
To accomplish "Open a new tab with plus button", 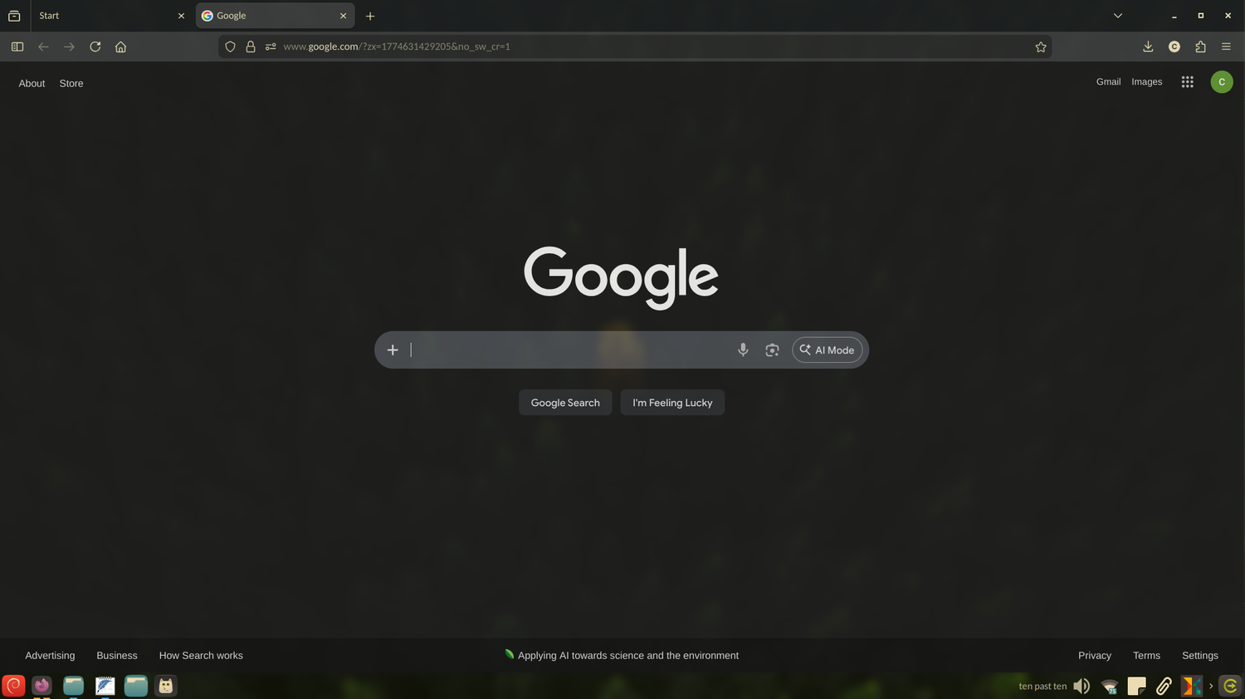I will click(x=370, y=16).
